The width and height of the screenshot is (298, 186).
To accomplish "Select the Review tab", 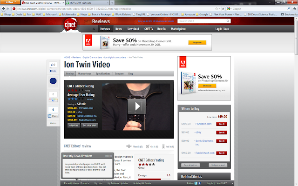I will pyautogui.click(x=70, y=73).
